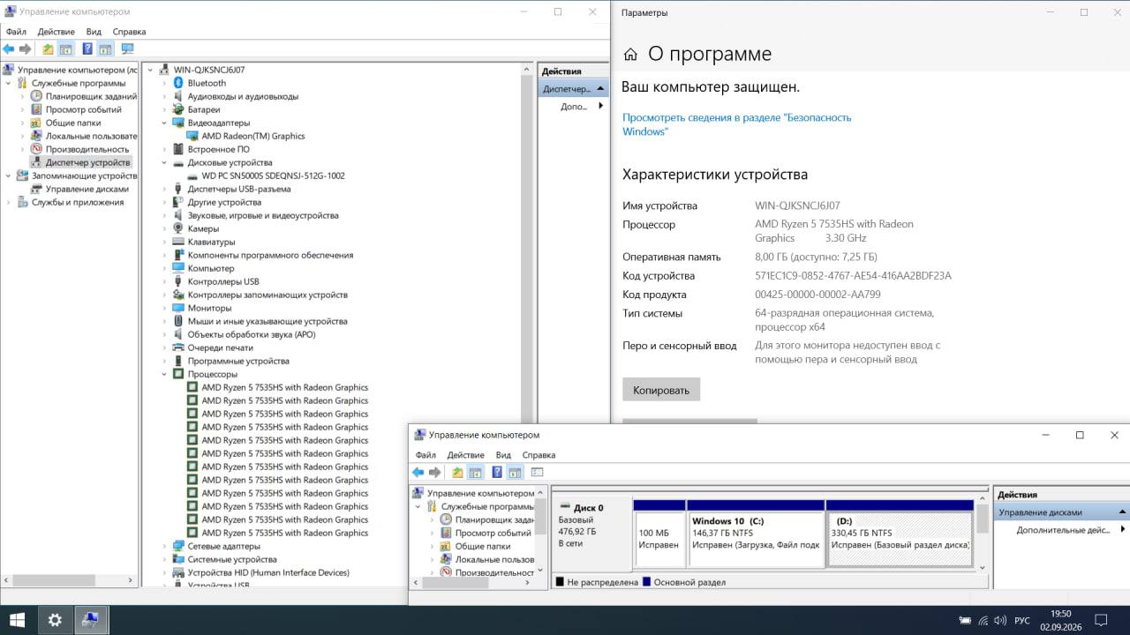Select the Системные устройства row
The height and width of the screenshot is (635, 1130).
click(x=231, y=559)
